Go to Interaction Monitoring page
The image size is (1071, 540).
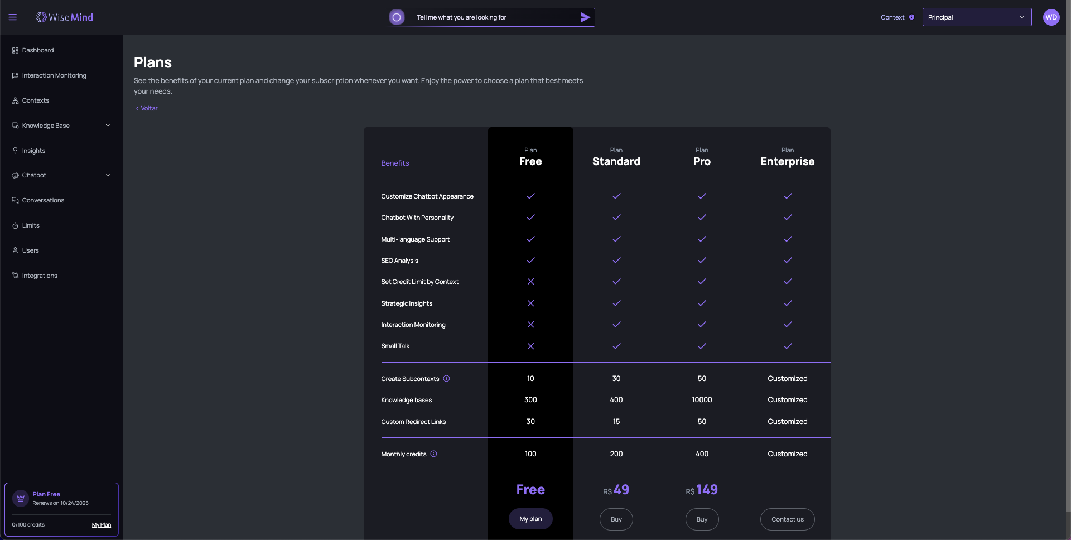point(54,75)
